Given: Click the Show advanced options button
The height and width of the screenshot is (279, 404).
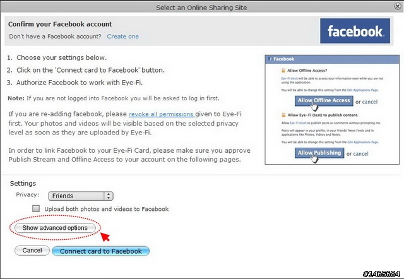Looking at the screenshot, I should 55,228.
